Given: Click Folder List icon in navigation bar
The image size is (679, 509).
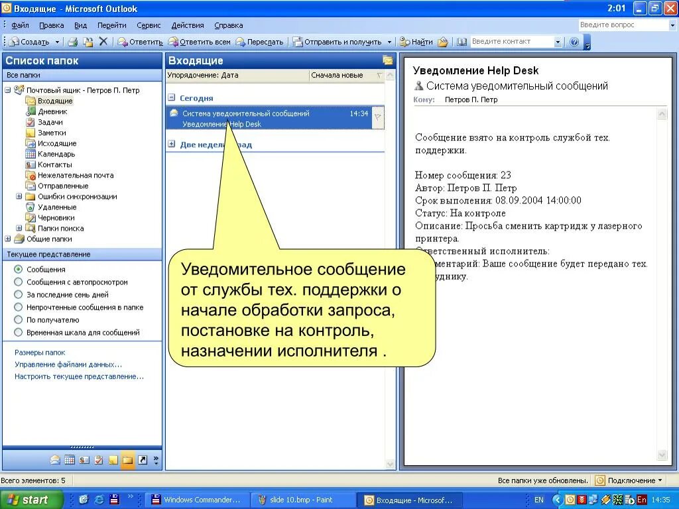Looking at the screenshot, I should point(128,460).
